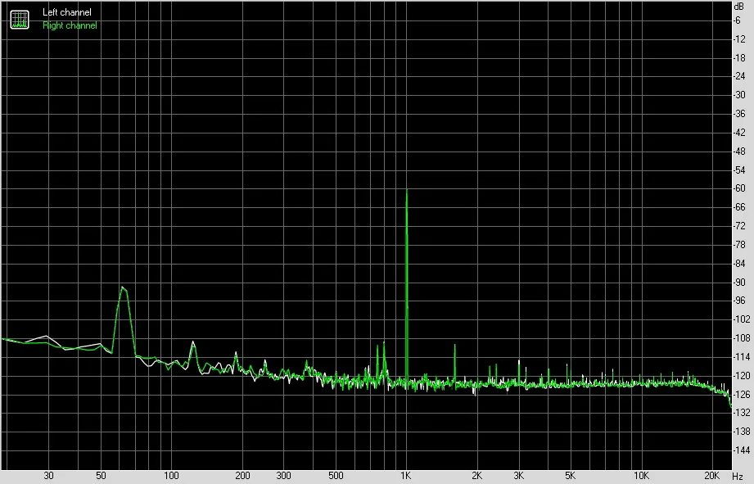754x484 pixels.
Task: Click the 30 frequency axis label
Action: [48, 476]
